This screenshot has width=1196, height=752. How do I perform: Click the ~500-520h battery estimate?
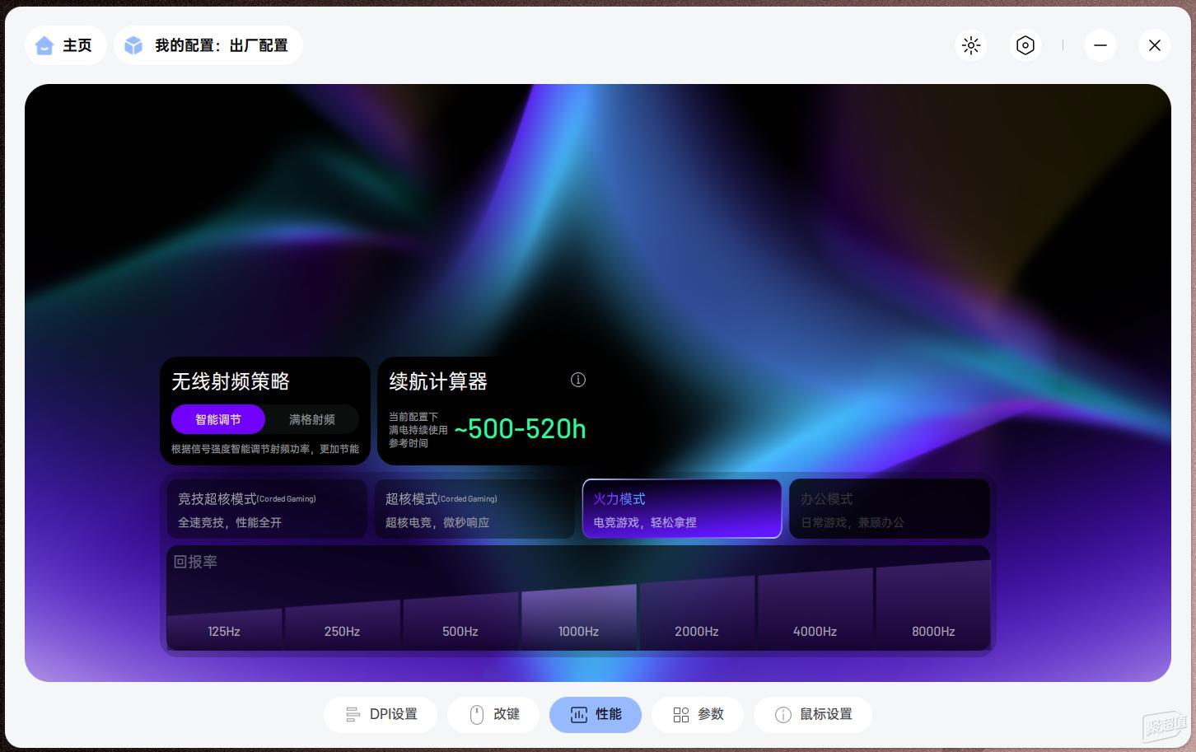(x=520, y=428)
